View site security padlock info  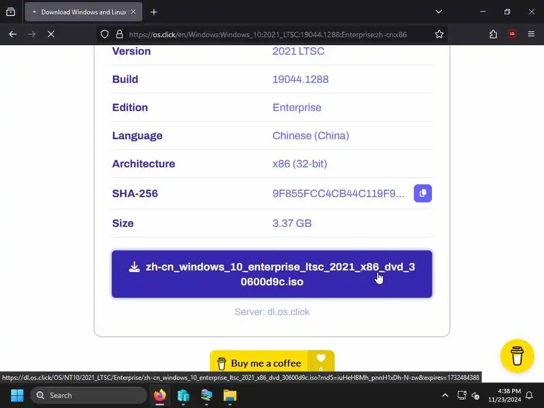(120, 34)
